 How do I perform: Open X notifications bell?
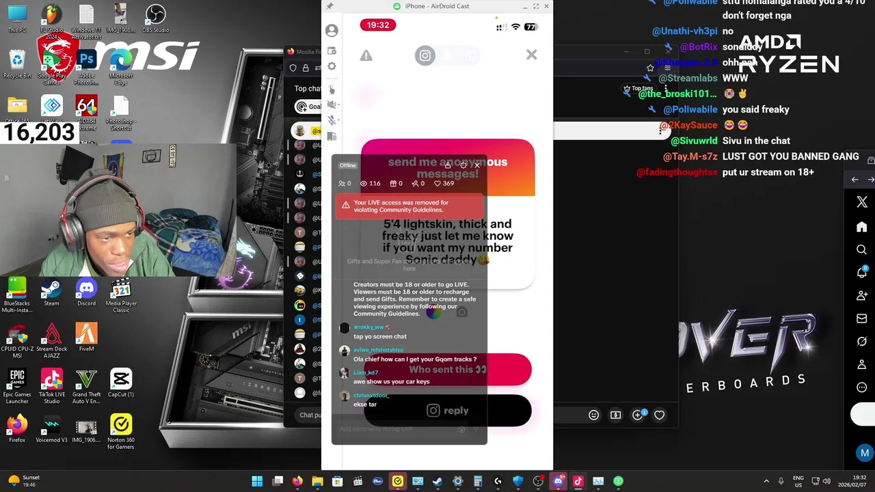(862, 273)
